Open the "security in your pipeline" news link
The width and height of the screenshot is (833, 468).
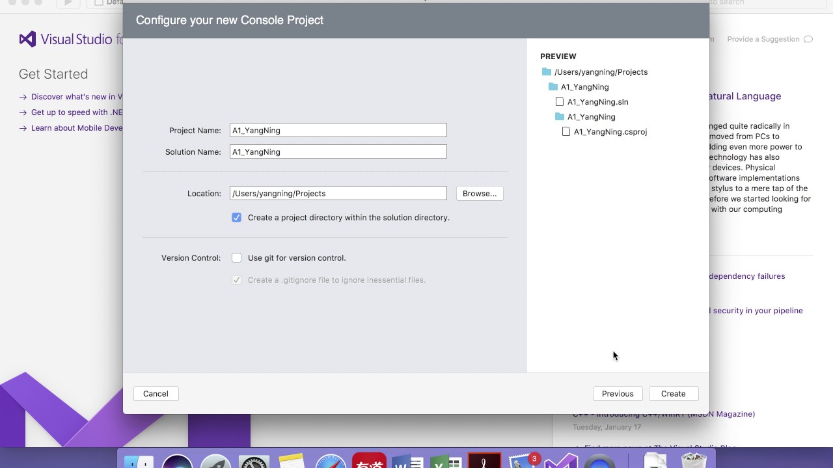pyautogui.click(x=756, y=311)
